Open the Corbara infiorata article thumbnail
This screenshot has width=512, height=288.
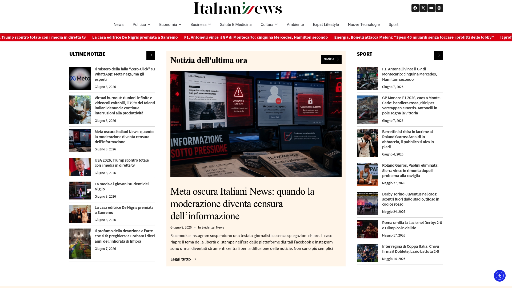click(80, 244)
